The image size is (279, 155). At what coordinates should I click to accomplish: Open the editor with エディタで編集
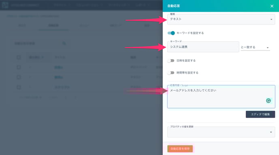coord(260,114)
